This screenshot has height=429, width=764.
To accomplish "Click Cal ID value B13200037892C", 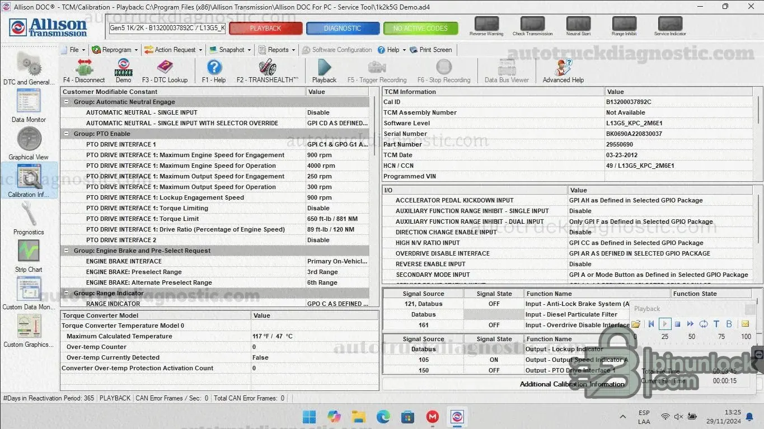I will [x=629, y=102].
